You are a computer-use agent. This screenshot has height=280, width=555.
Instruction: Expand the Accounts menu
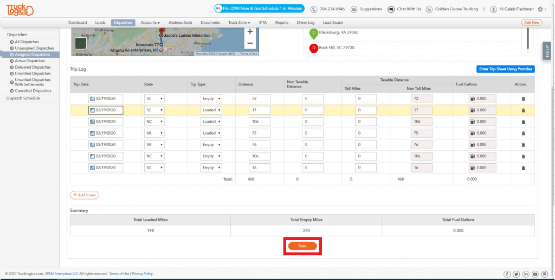(x=150, y=23)
